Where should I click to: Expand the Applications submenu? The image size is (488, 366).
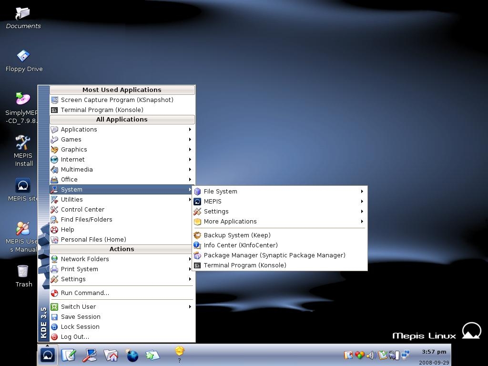[x=122, y=130]
